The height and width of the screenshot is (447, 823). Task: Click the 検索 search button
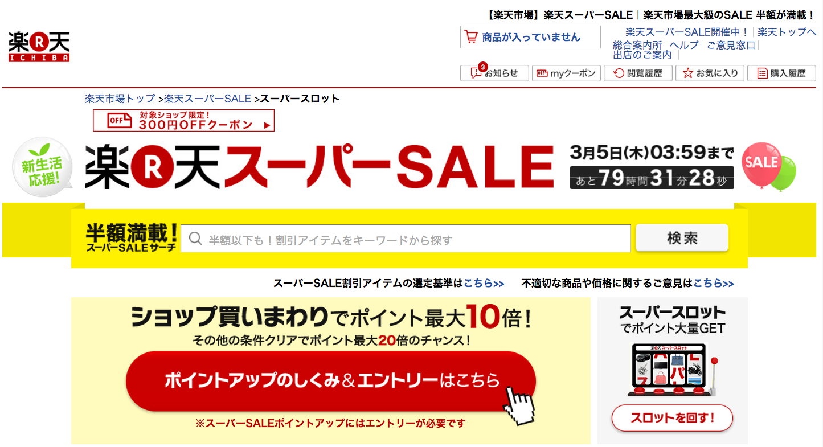click(x=682, y=238)
